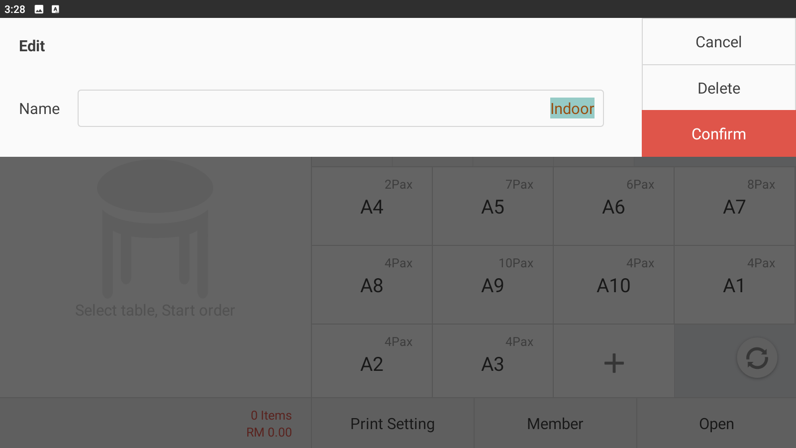The height and width of the screenshot is (448, 796).
Task: Select table A9 with 10Pax capacity
Action: [493, 285]
